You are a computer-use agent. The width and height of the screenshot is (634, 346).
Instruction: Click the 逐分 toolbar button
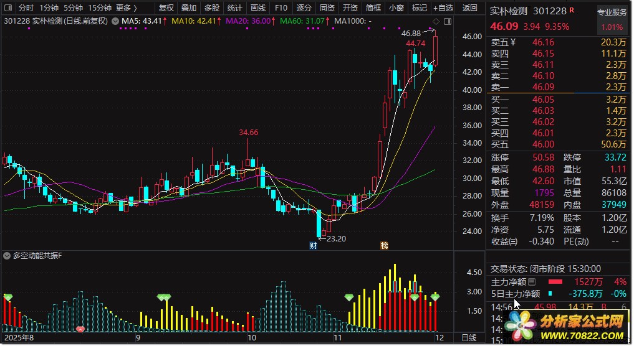[x=304, y=7]
